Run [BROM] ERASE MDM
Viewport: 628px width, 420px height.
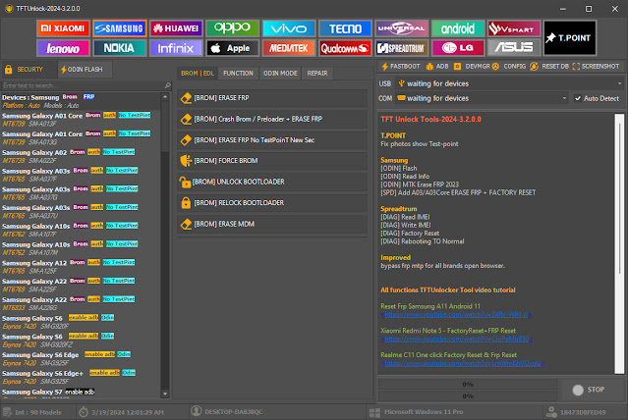pyautogui.click(x=272, y=224)
